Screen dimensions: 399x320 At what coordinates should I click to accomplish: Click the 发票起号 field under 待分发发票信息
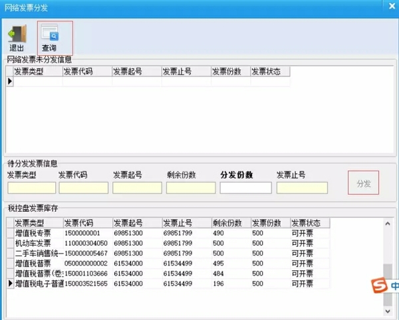pos(138,188)
